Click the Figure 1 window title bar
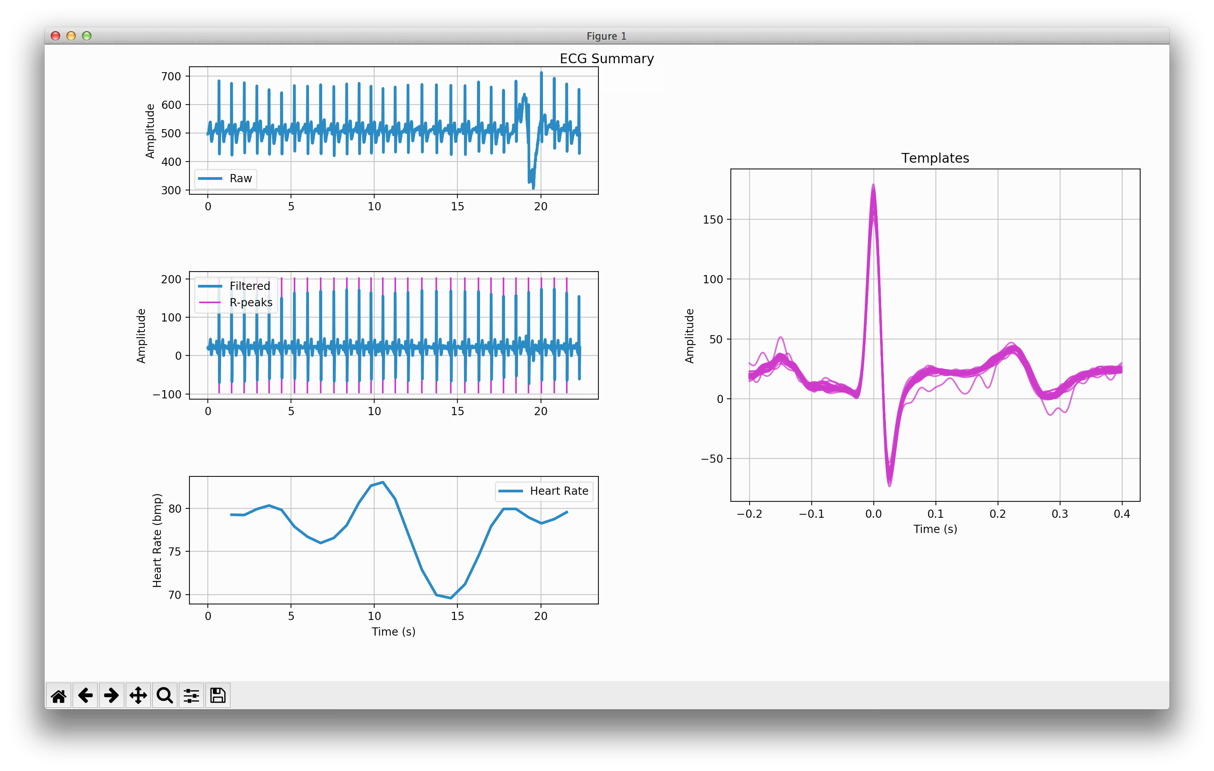 606,36
